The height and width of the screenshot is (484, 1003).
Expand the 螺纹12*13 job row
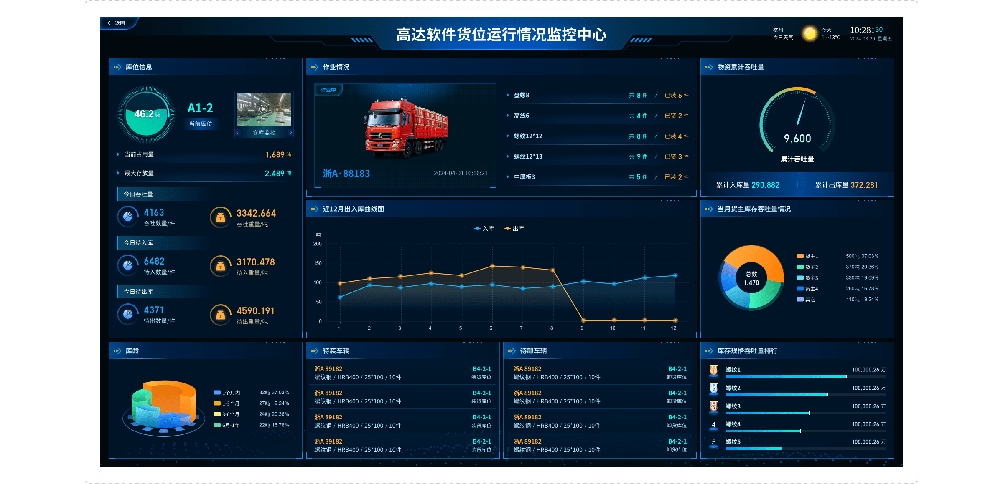coord(508,156)
